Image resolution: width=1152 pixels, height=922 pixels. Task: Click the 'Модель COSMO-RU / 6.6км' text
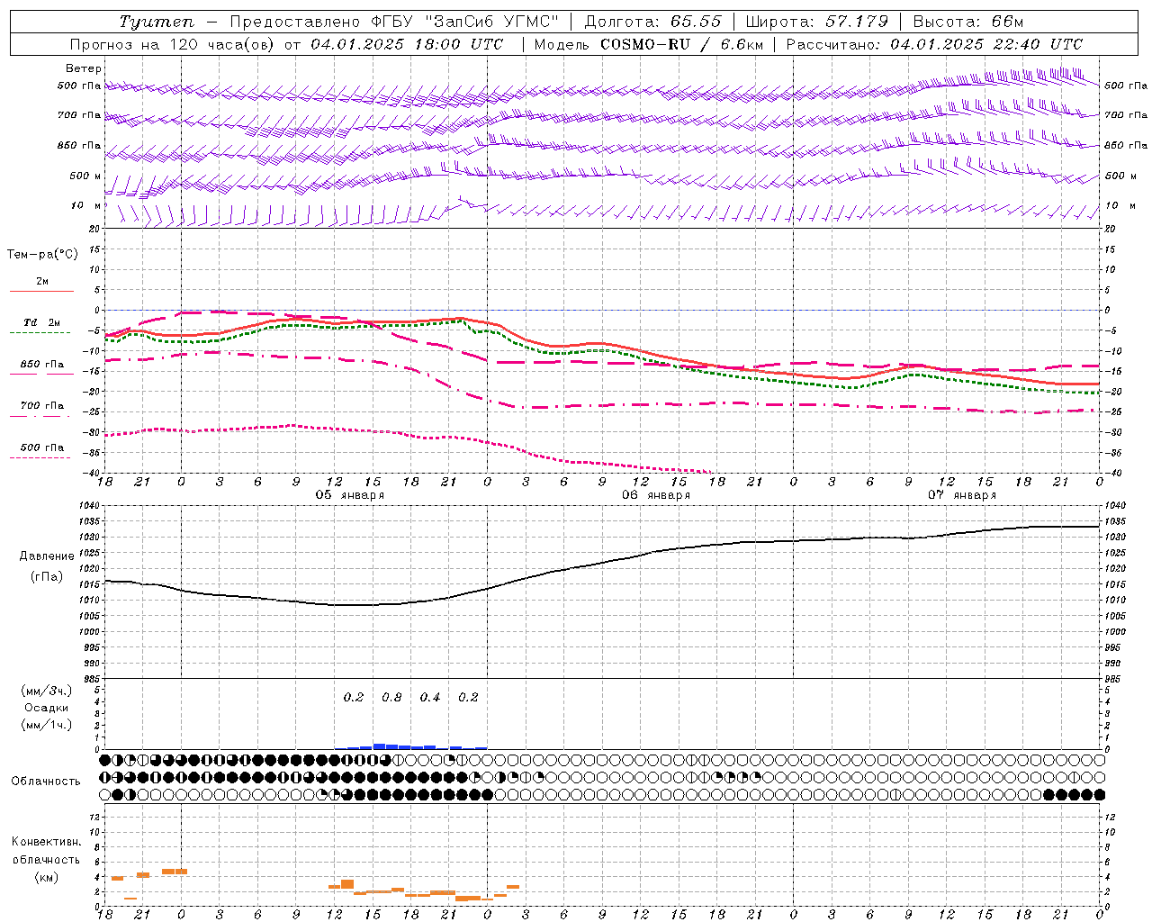[x=648, y=44]
